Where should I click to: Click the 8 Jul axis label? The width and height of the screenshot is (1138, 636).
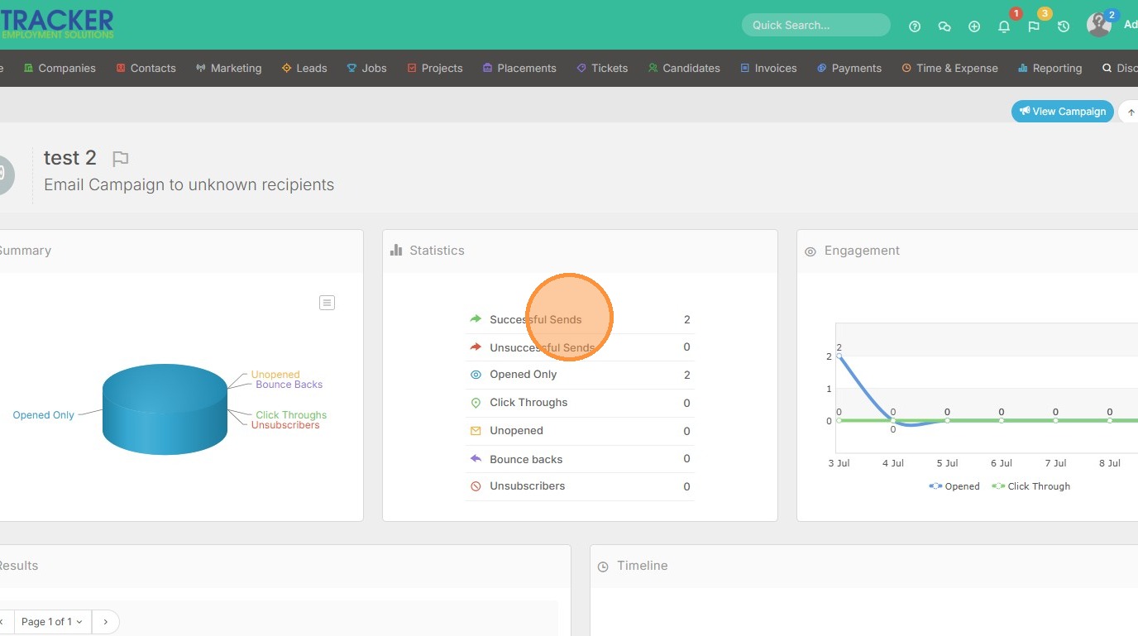[1110, 463]
